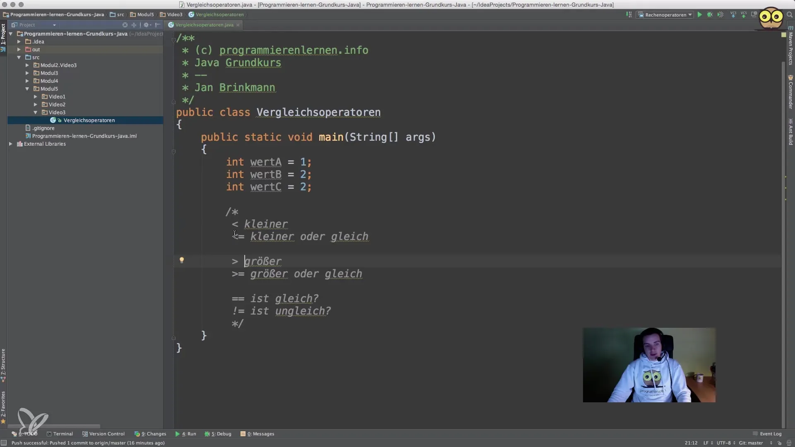The width and height of the screenshot is (795, 447).
Task: Expand the Video1 package
Action: coord(36,97)
